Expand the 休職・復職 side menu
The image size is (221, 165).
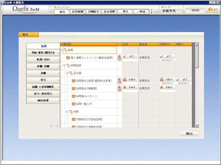(43, 66)
